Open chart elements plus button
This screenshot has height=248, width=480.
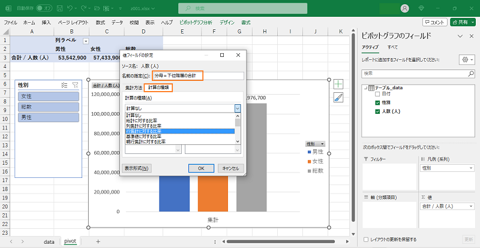click(x=338, y=84)
